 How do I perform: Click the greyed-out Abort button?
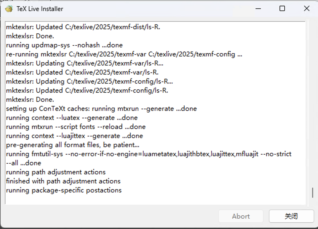(241, 216)
